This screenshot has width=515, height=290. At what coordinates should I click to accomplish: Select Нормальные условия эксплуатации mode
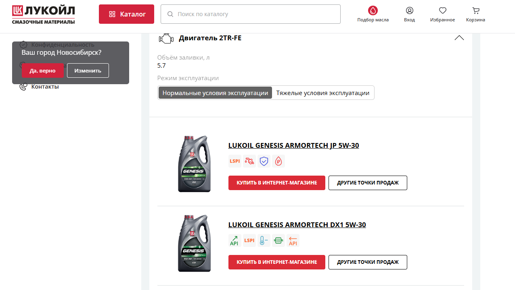tap(215, 93)
